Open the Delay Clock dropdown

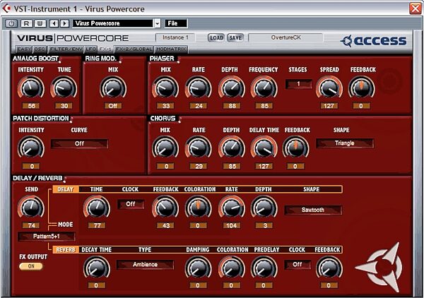[x=131, y=204]
